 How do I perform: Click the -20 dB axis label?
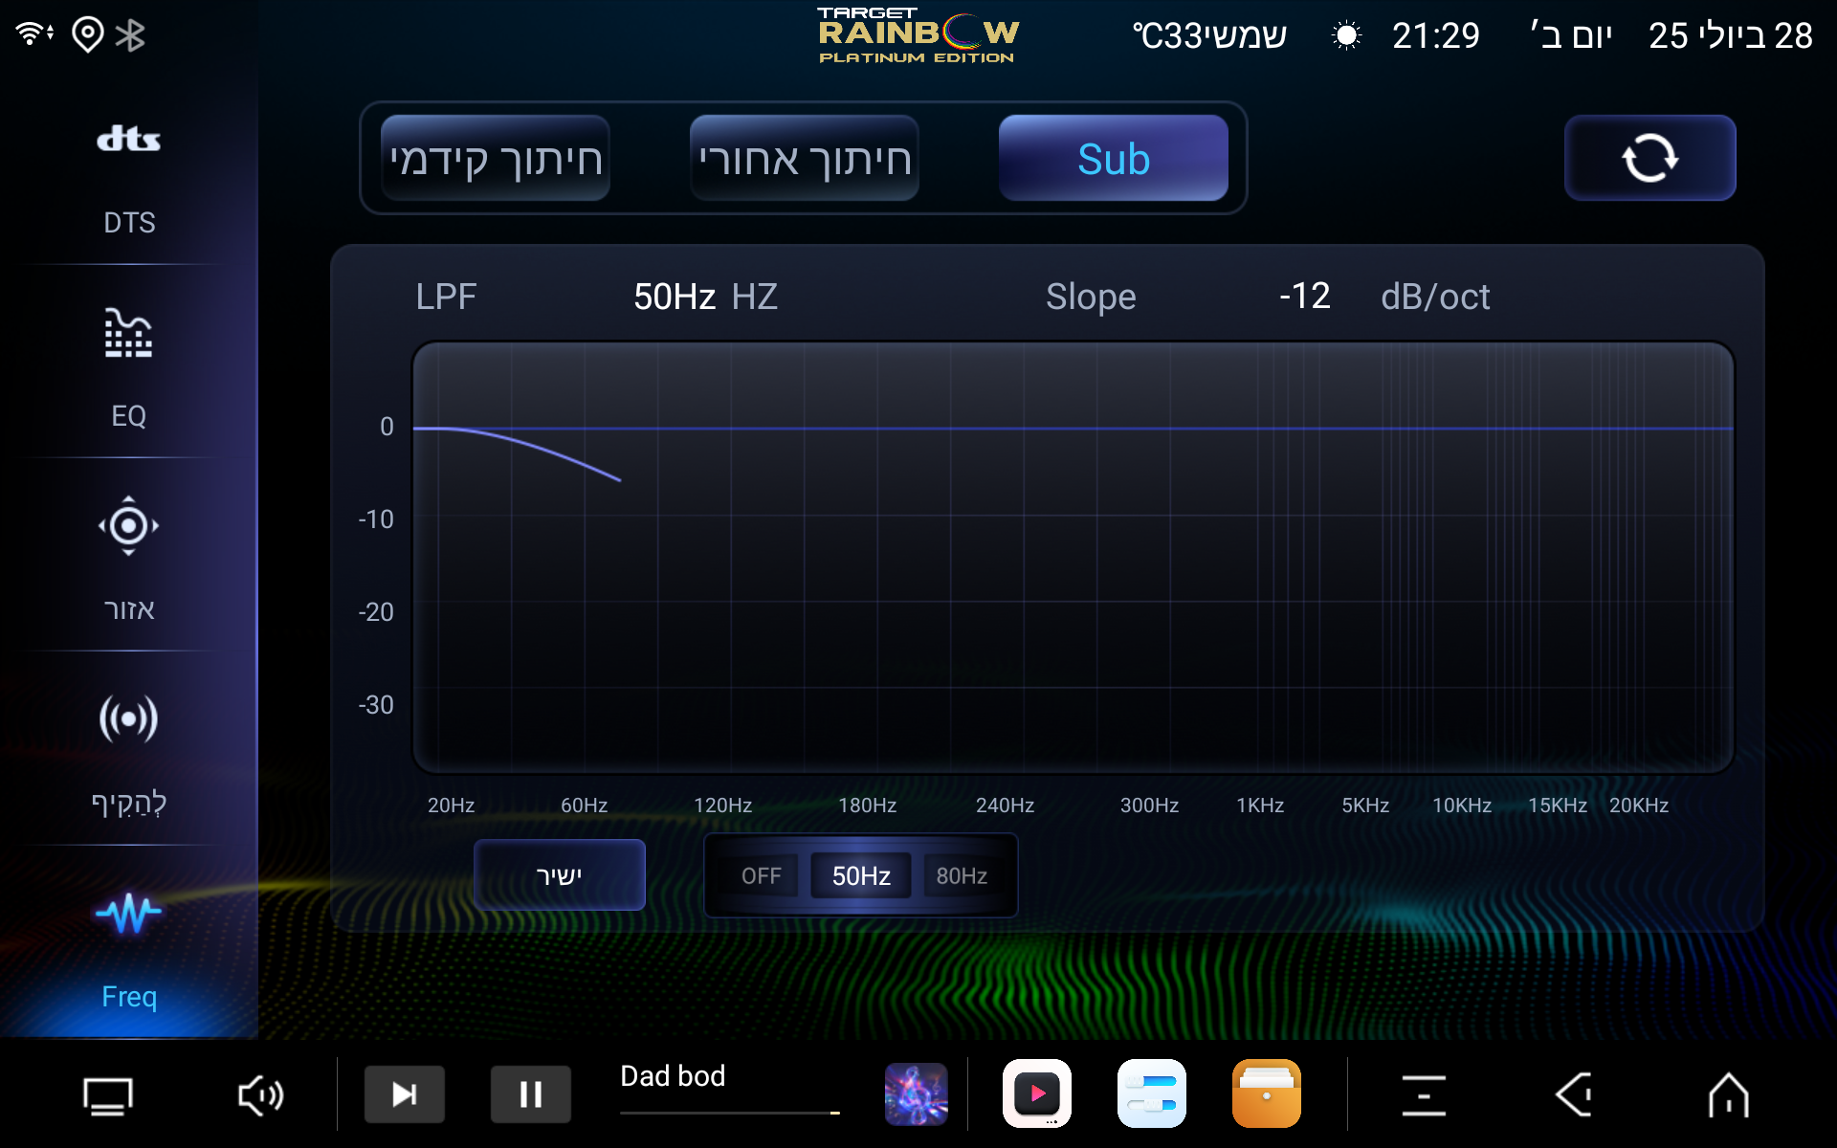pos(375,612)
